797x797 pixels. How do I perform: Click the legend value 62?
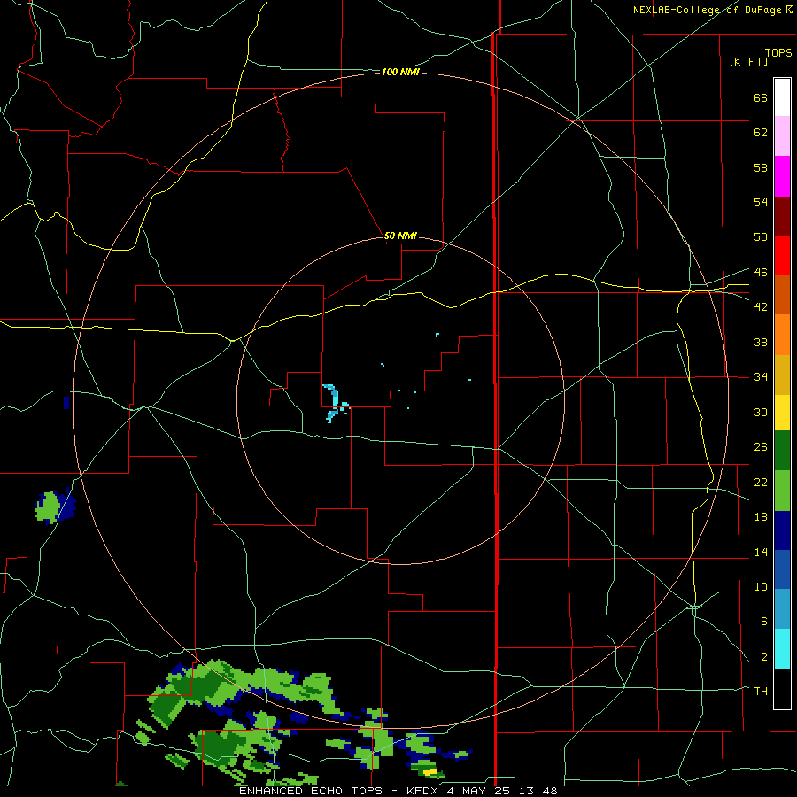click(x=761, y=133)
